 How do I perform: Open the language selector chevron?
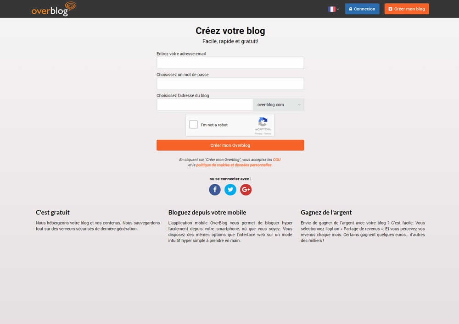pyautogui.click(x=338, y=9)
